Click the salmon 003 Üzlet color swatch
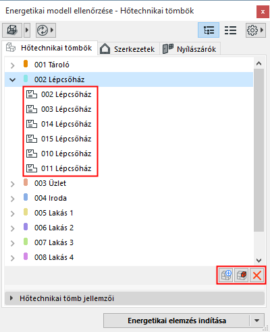This screenshot has height=332, width=270. (26, 182)
